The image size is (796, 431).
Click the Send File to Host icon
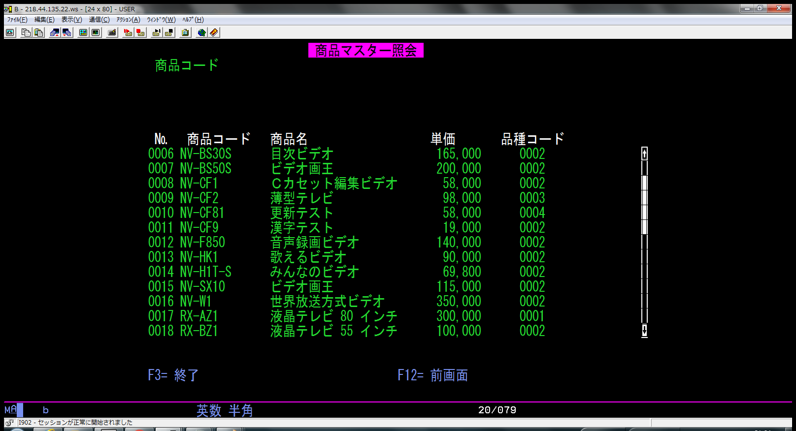[x=55, y=32]
